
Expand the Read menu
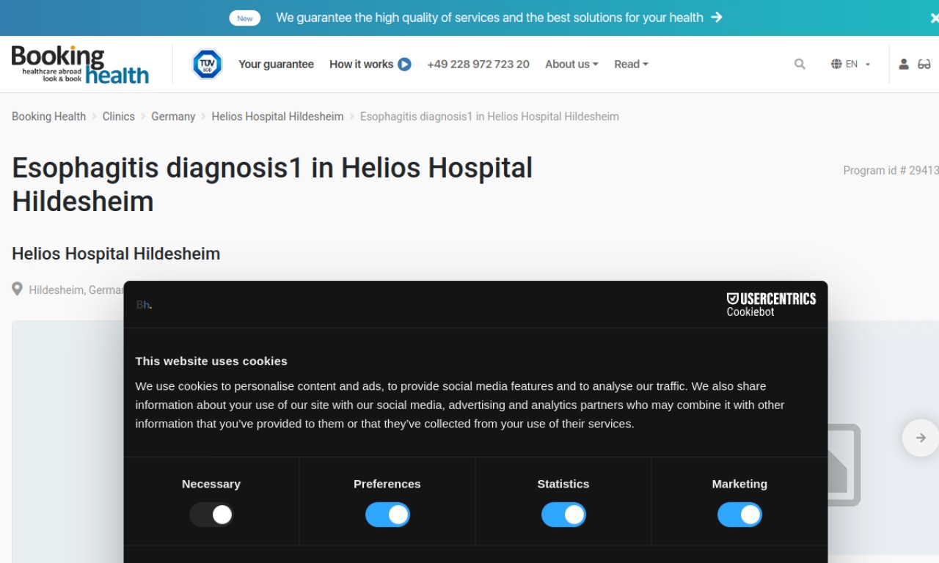click(x=631, y=65)
